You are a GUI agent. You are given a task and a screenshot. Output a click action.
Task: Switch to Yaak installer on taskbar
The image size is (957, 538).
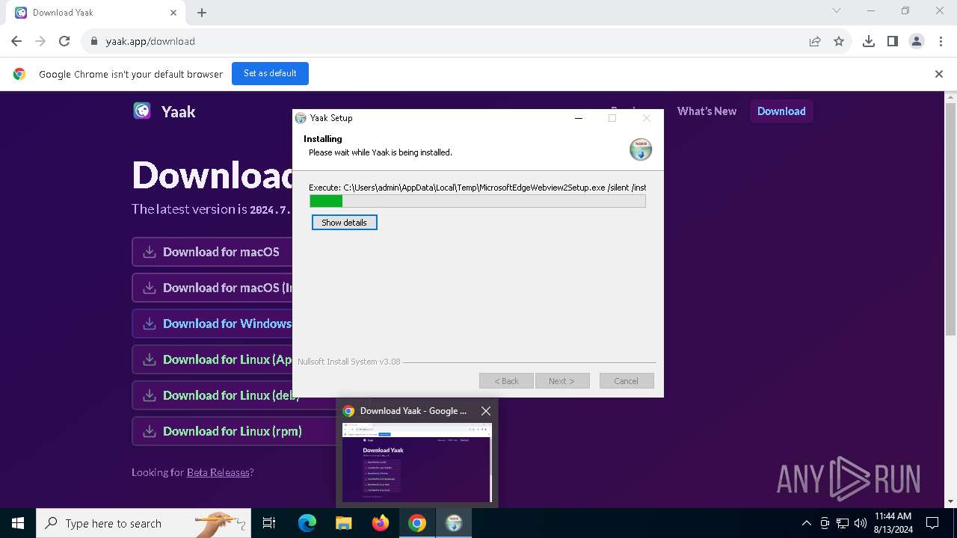454,523
